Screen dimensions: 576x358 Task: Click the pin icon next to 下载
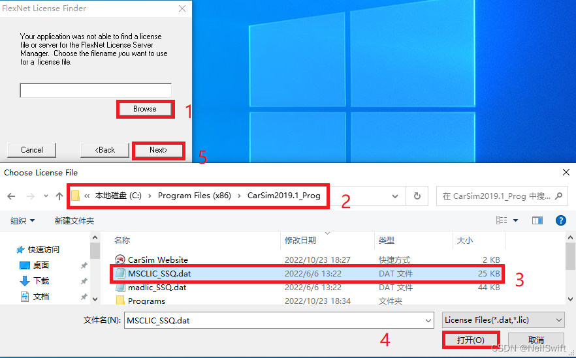84,281
